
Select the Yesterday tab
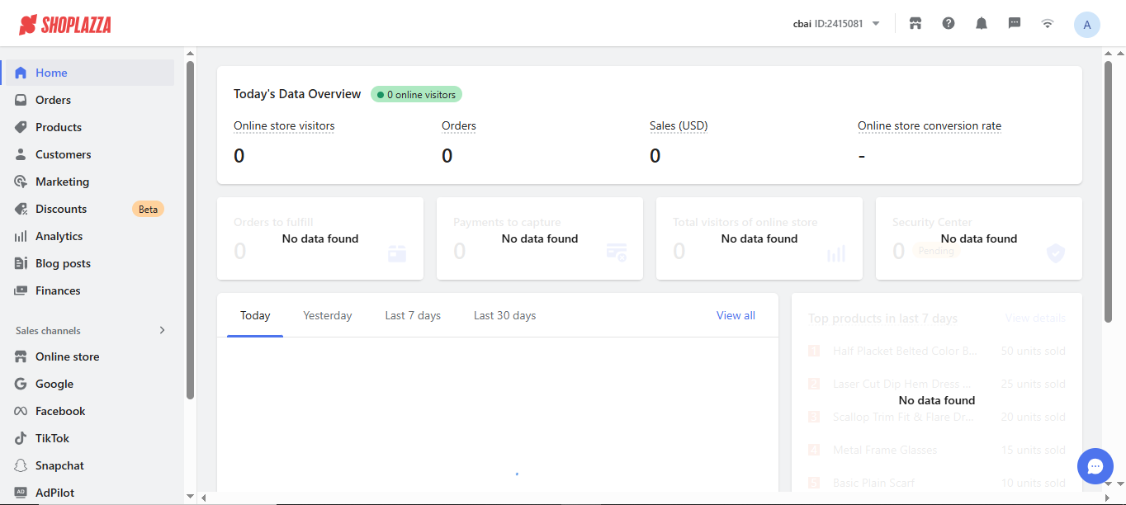tap(327, 315)
